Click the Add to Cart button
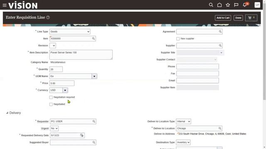266x149 pixels. (223, 18)
